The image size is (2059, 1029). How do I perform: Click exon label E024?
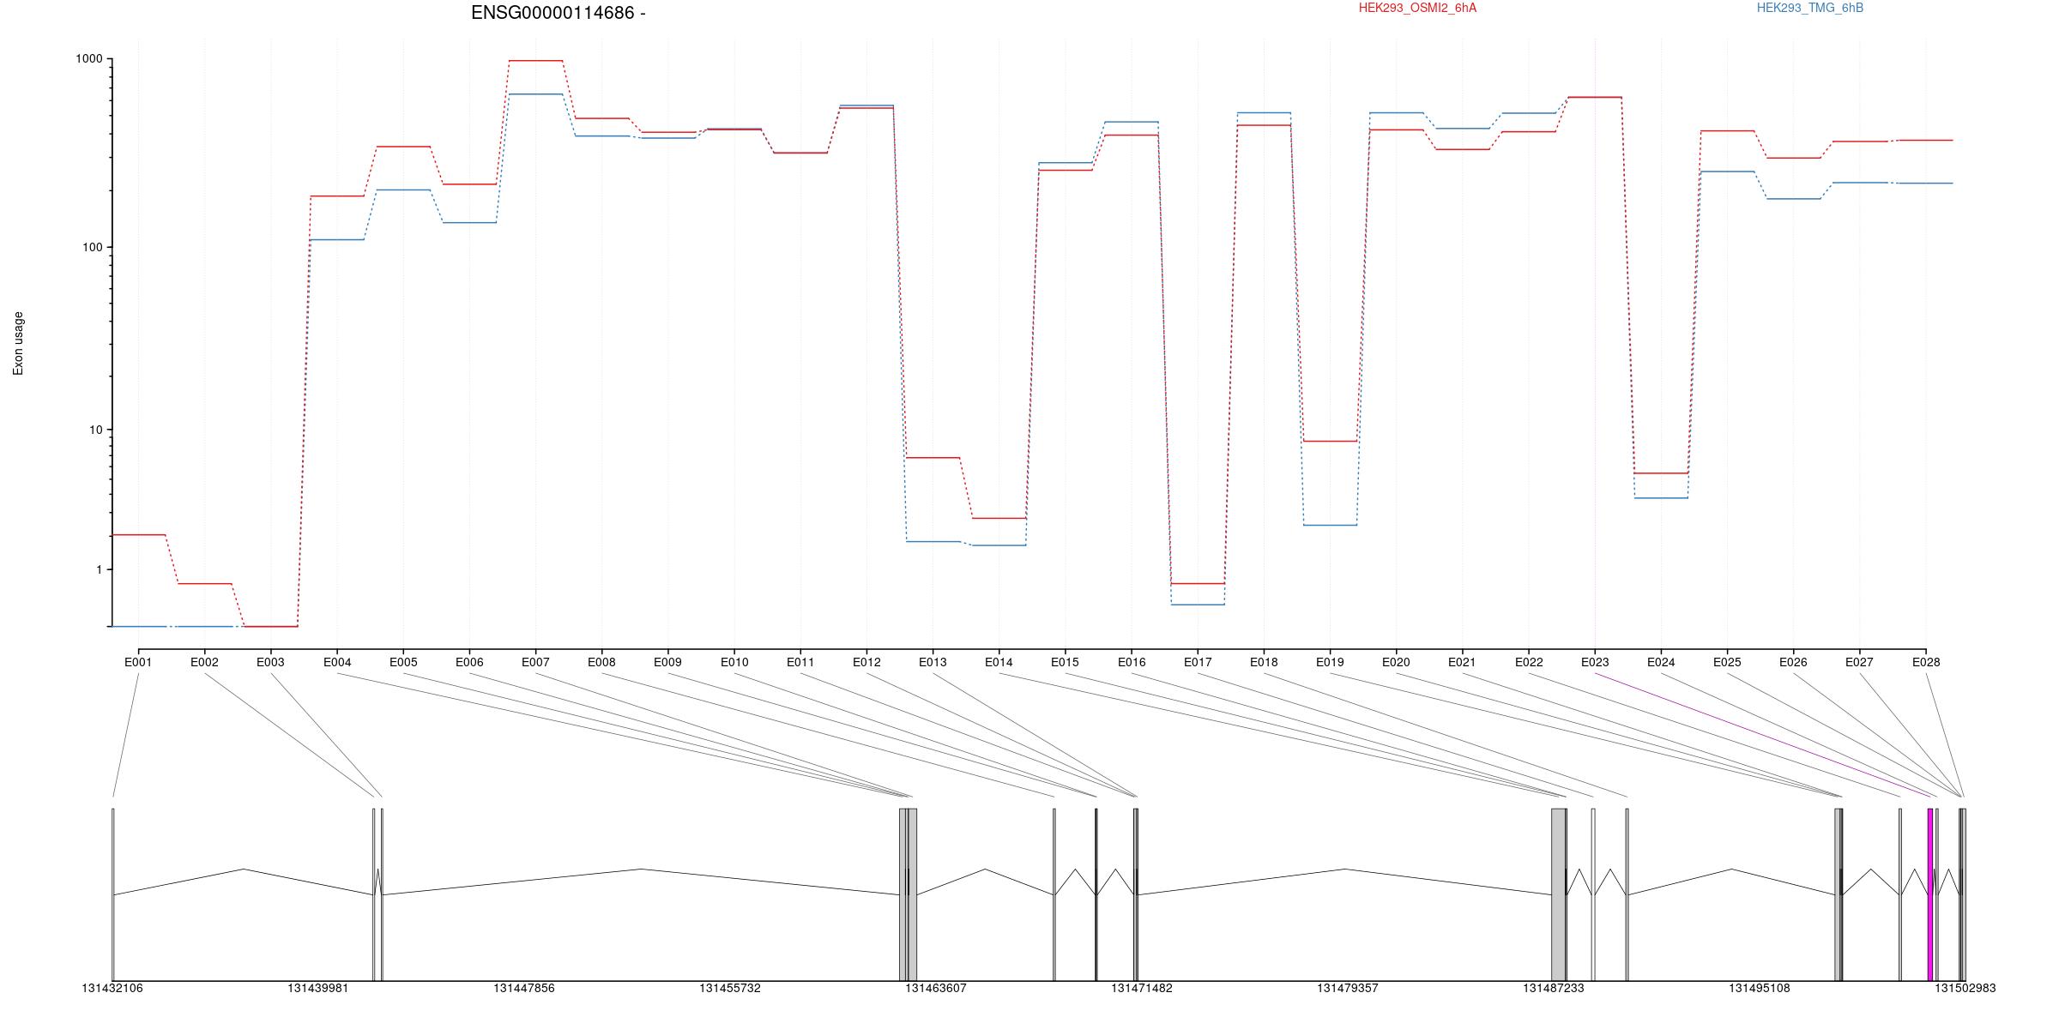(x=1661, y=662)
